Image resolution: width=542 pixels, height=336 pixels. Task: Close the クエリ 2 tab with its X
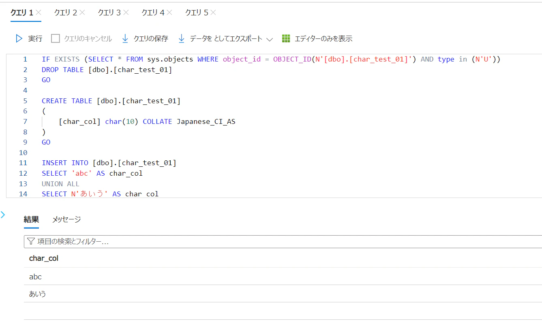point(82,13)
